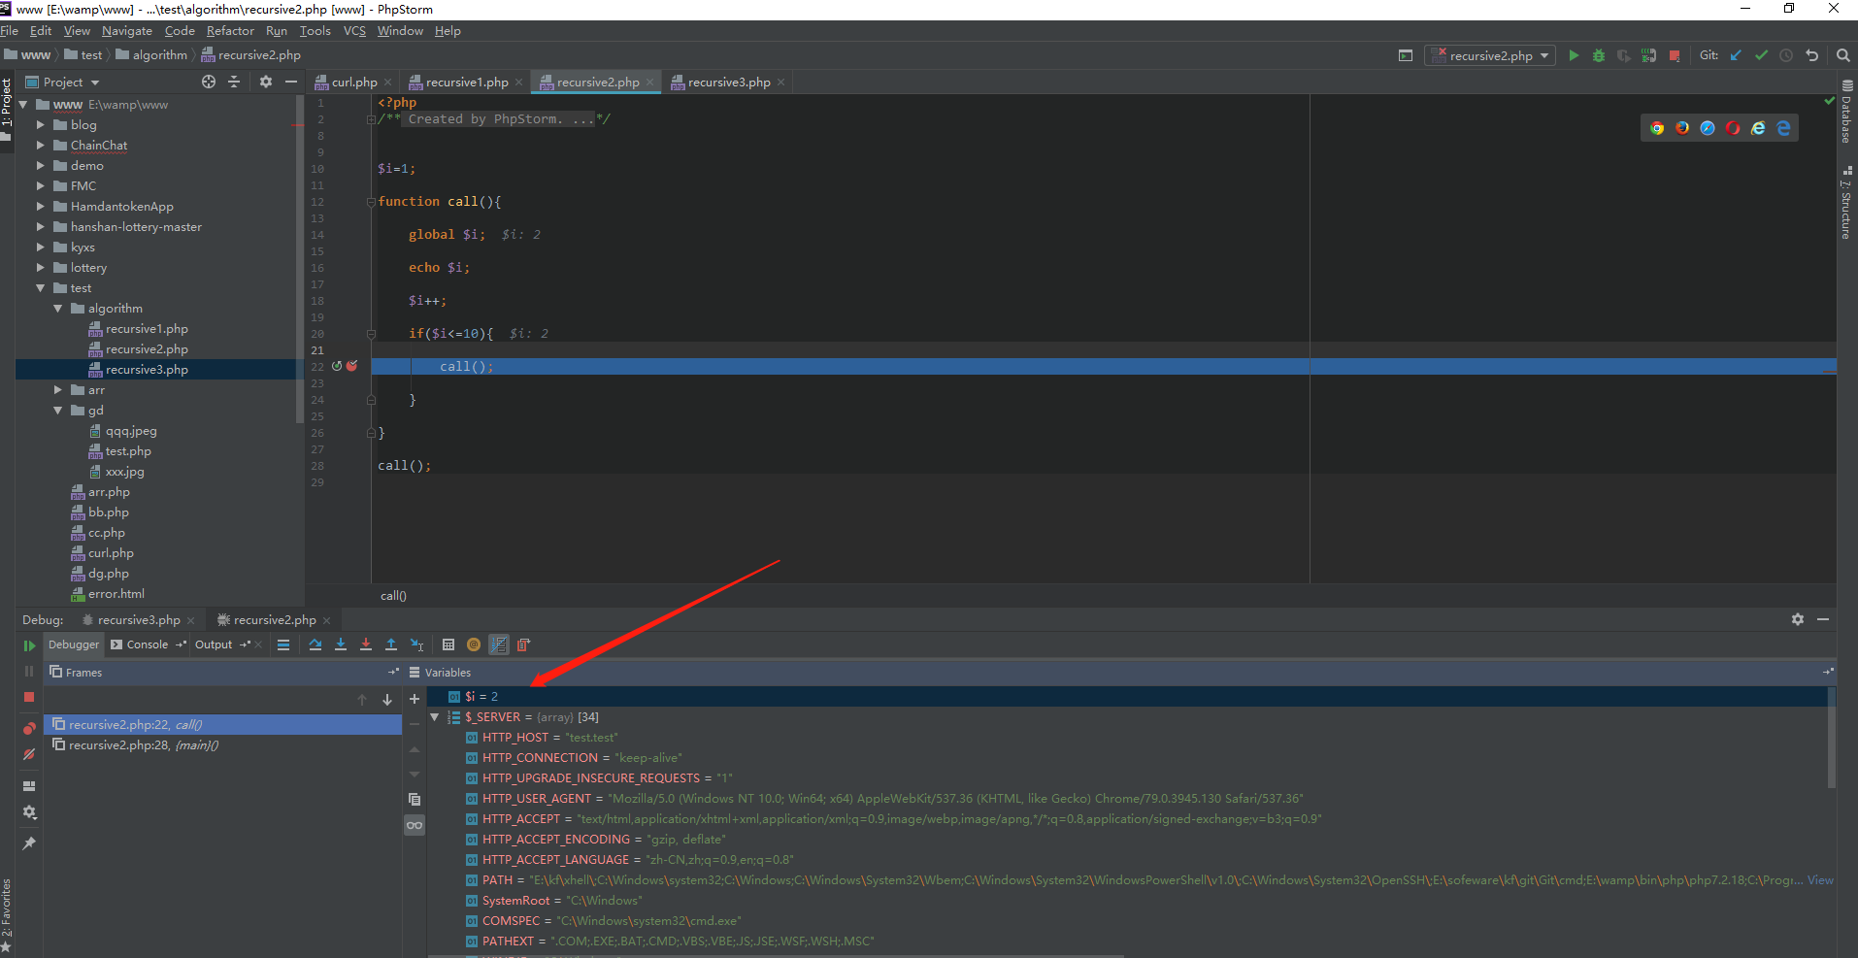Open page in Opera browser
This screenshot has width=1858, height=958.
[x=1733, y=128]
